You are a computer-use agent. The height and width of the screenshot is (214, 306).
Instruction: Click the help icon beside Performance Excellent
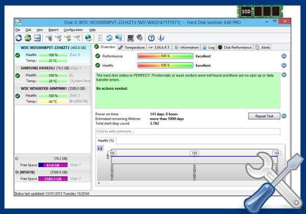coord(284,56)
